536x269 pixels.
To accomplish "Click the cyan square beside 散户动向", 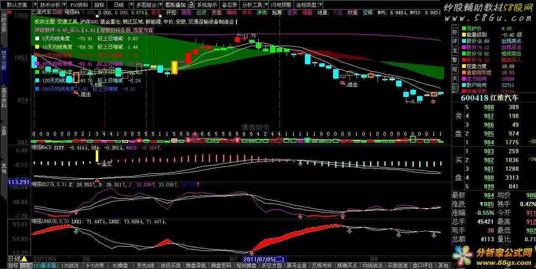I will (x=463, y=85).
